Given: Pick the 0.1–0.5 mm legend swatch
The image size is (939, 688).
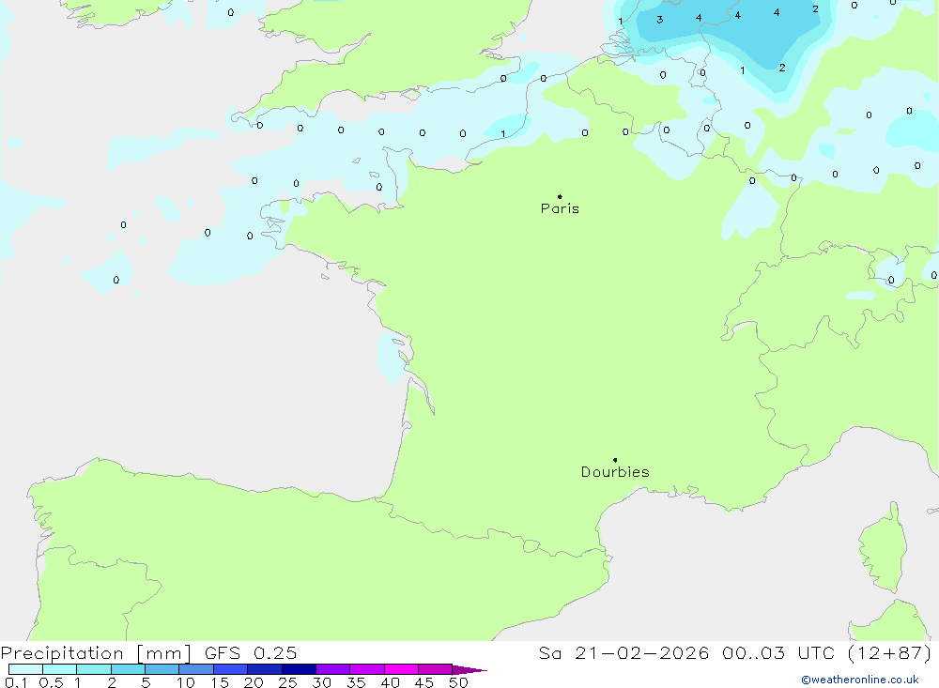Looking at the screenshot, I should [x=25, y=669].
